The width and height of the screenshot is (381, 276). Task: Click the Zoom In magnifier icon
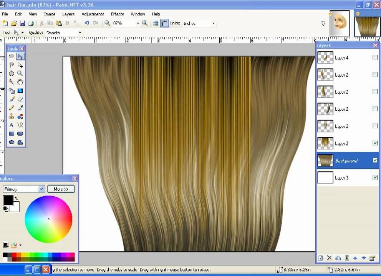(145, 23)
